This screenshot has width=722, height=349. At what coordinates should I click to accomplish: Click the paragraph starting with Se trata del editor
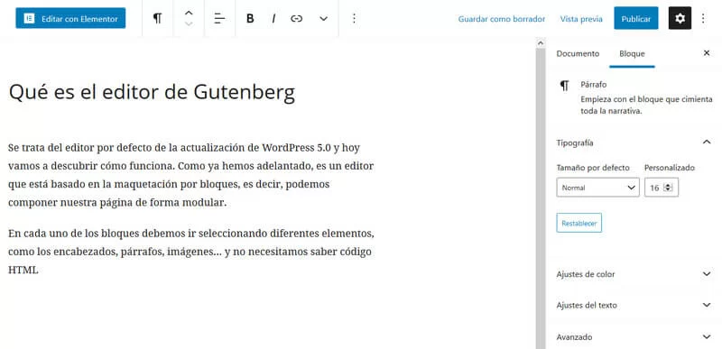(x=191, y=175)
